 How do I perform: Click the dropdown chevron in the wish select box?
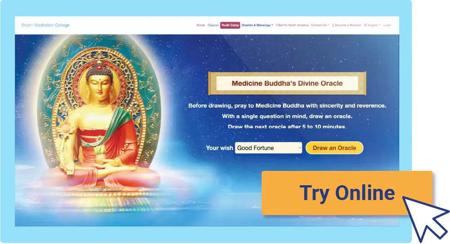[x=299, y=148]
